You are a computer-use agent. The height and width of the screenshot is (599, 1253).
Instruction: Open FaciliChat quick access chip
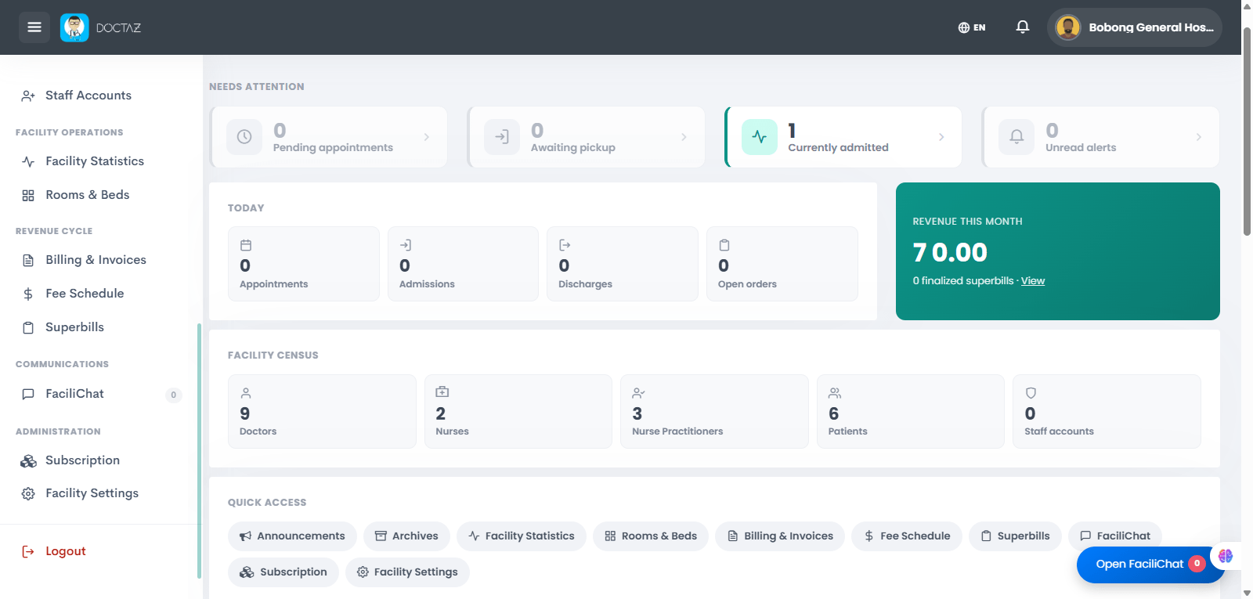point(1115,536)
